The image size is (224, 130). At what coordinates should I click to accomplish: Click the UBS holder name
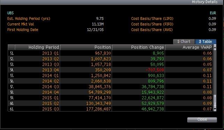pyautogui.click(x=10, y=13)
